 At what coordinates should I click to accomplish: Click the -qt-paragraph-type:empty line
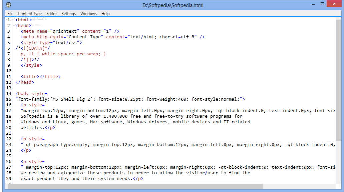pos(178,145)
